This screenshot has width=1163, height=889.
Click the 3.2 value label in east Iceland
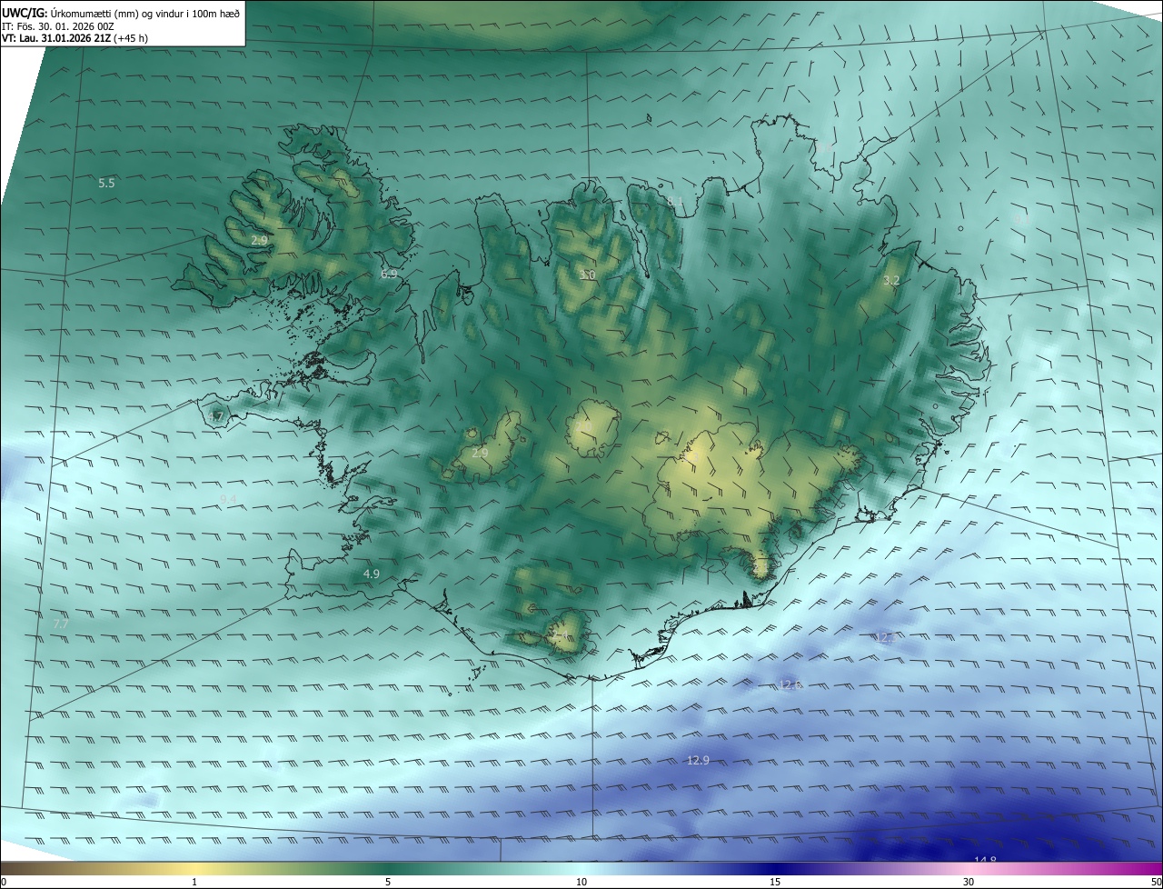click(x=891, y=281)
